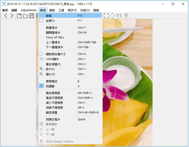The height and width of the screenshot is (147, 189).
Task: Click the full screen icon in toolbar
Action: [106, 16]
